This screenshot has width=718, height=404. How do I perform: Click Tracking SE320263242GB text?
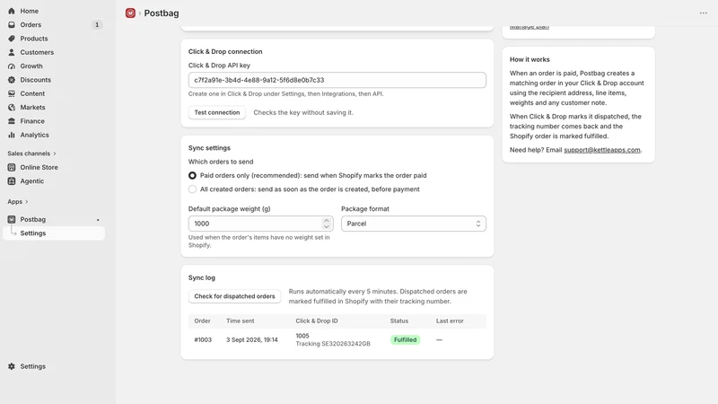tap(333, 344)
